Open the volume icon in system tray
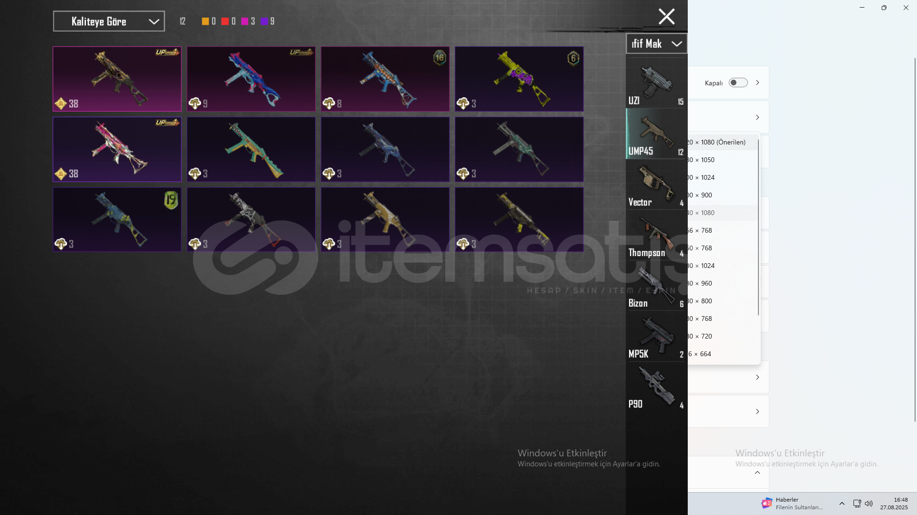The image size is (917, 515). click(869, 504)
